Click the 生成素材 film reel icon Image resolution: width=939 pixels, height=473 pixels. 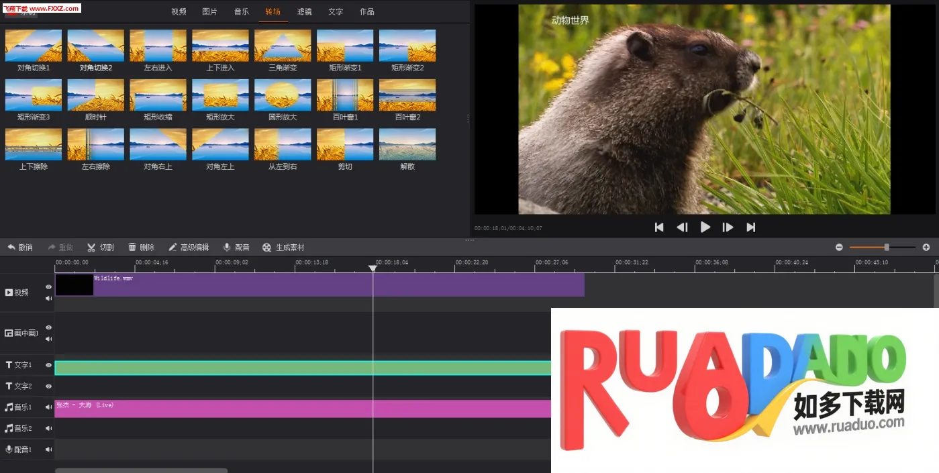tap(283, 248)
